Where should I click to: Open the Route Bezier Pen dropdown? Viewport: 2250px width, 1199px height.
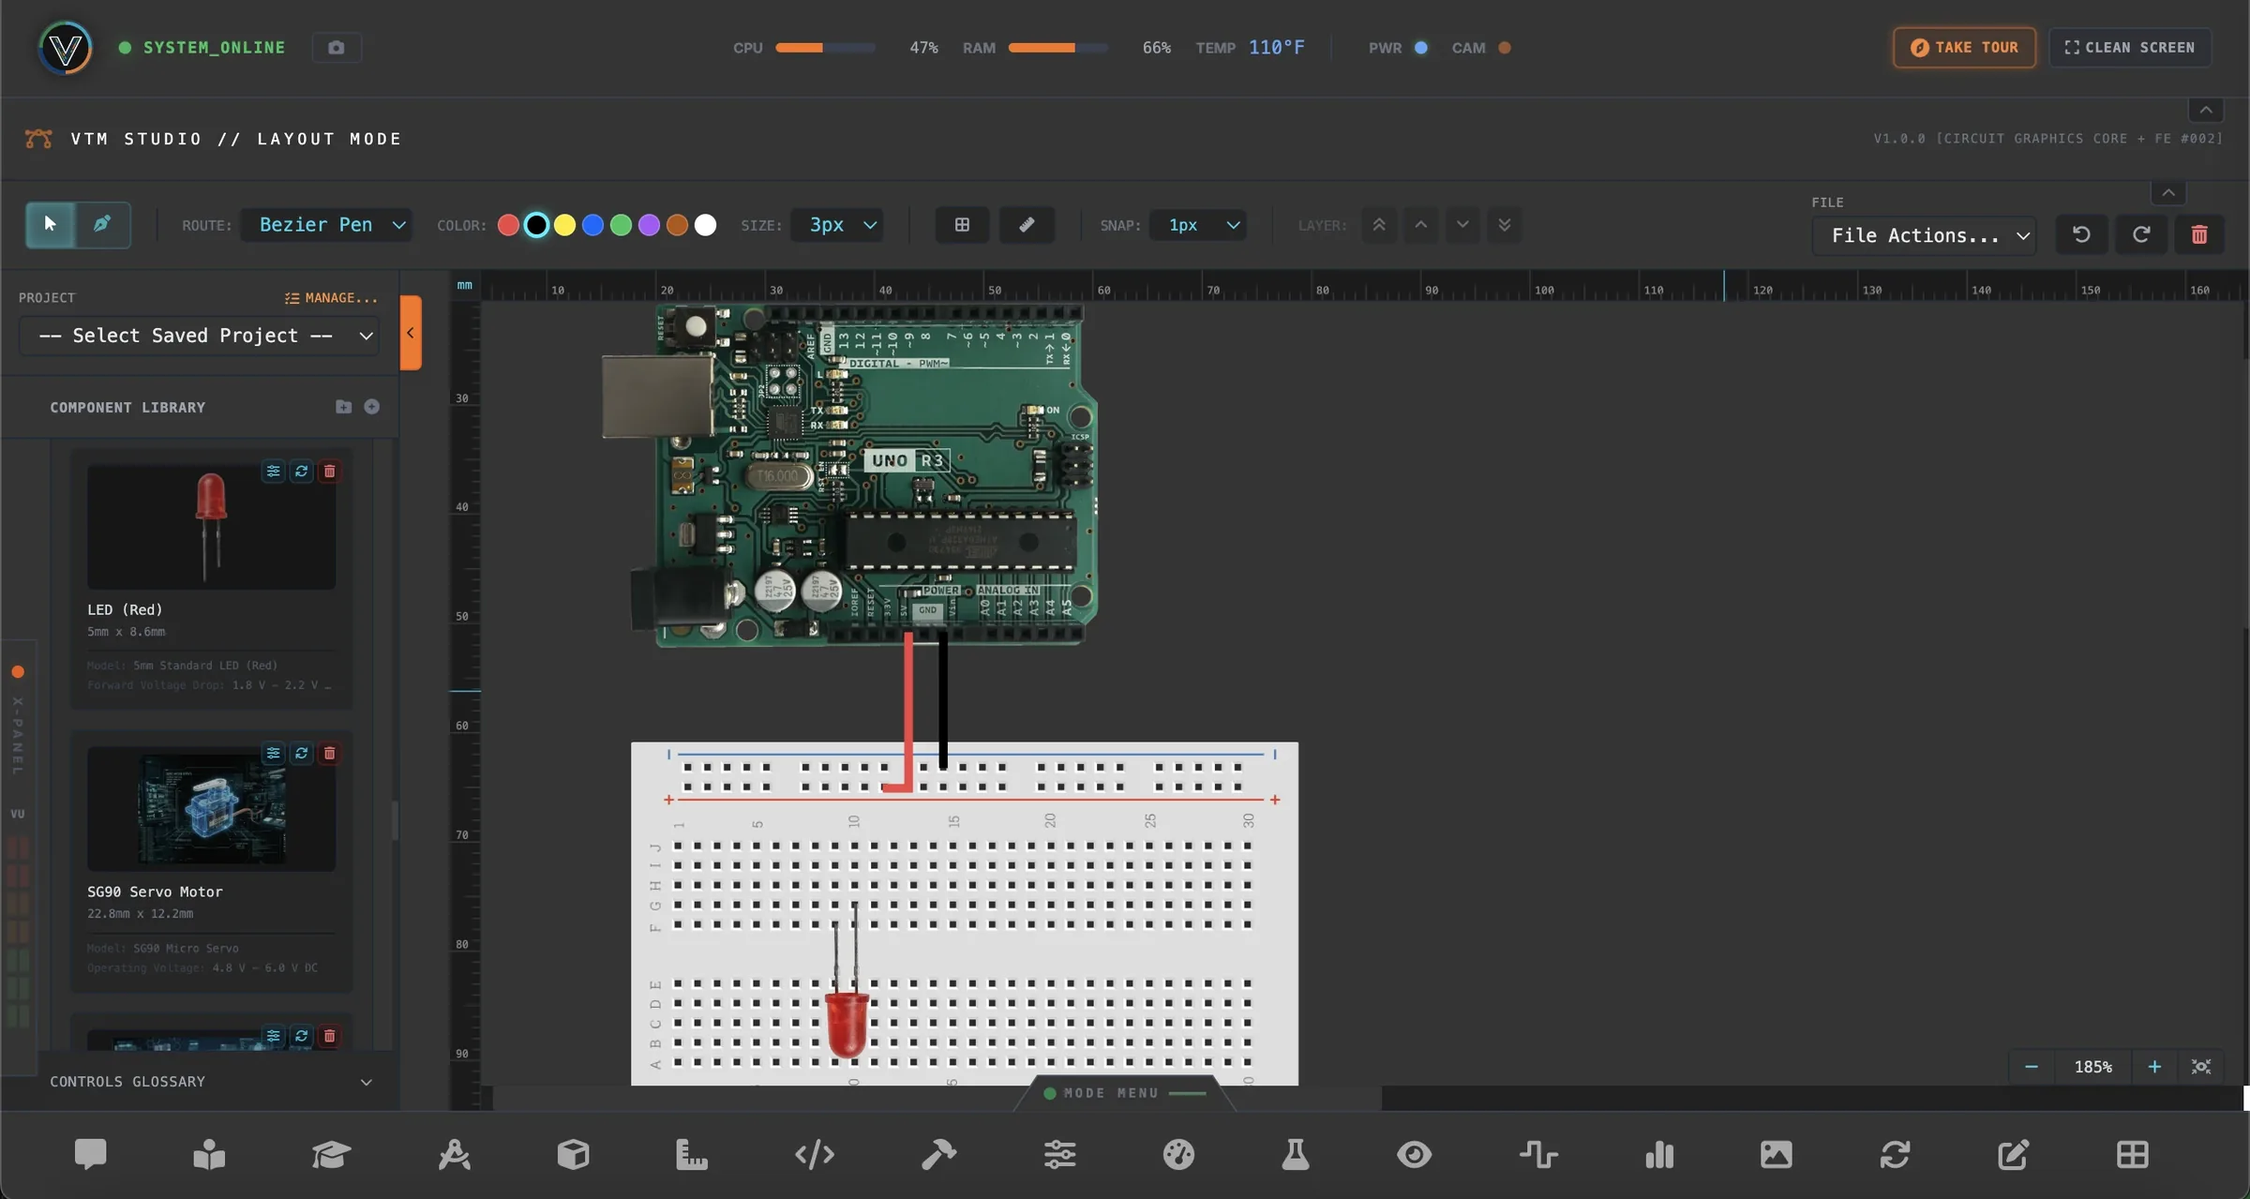point(326,225)
